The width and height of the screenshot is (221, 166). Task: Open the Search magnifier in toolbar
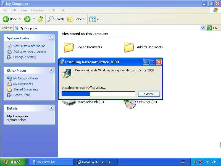(x=50, y=19)
